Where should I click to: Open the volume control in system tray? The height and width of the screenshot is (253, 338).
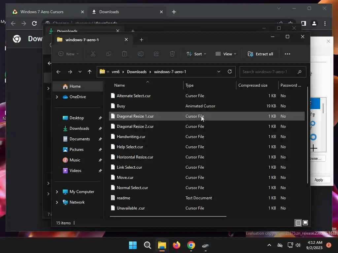click(x=298, y=245)
